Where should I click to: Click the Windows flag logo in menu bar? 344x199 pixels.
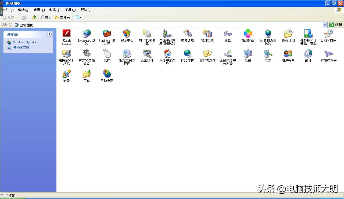click(x=339, y=10)
